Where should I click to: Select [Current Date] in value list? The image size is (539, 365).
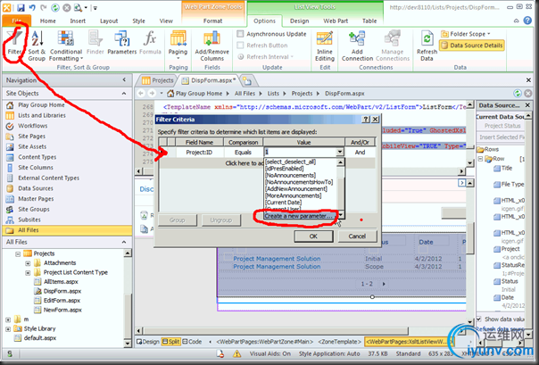point(283,203)
